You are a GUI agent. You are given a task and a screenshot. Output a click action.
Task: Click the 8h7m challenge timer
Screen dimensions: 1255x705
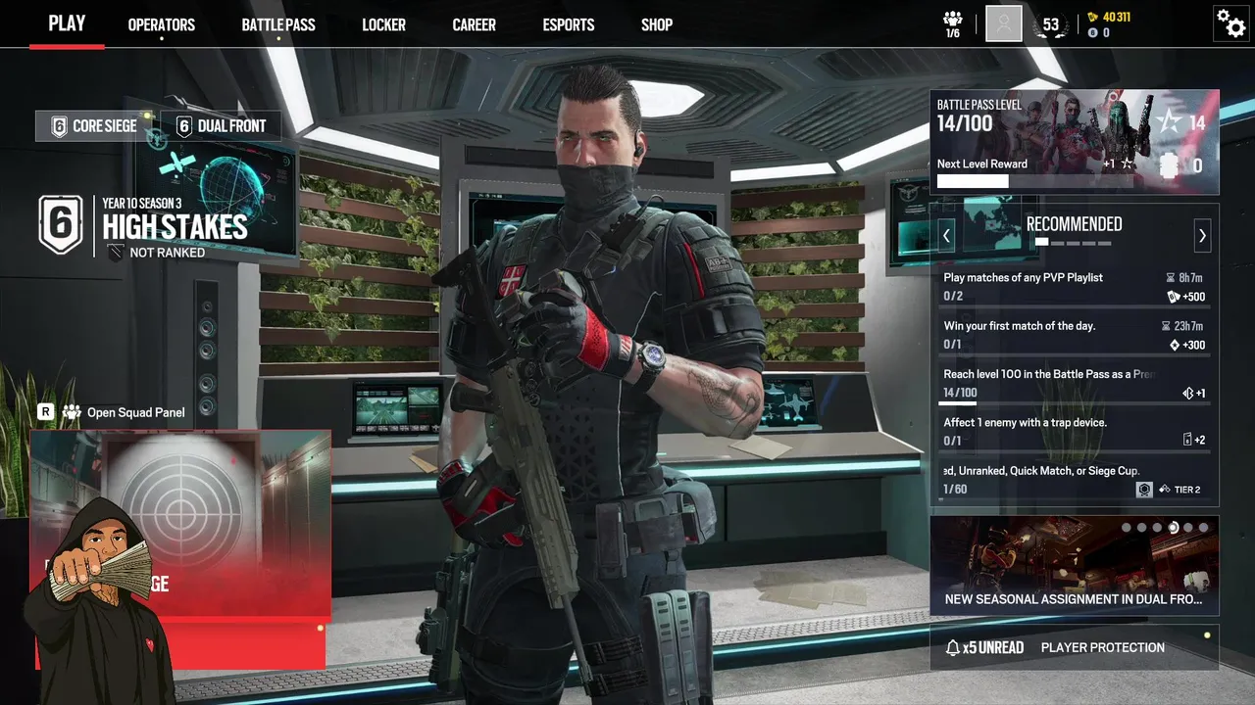pyautogui.click(x=1184, y=278)
